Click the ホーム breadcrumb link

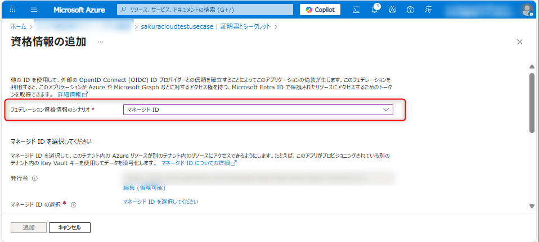tap(18, 26)
